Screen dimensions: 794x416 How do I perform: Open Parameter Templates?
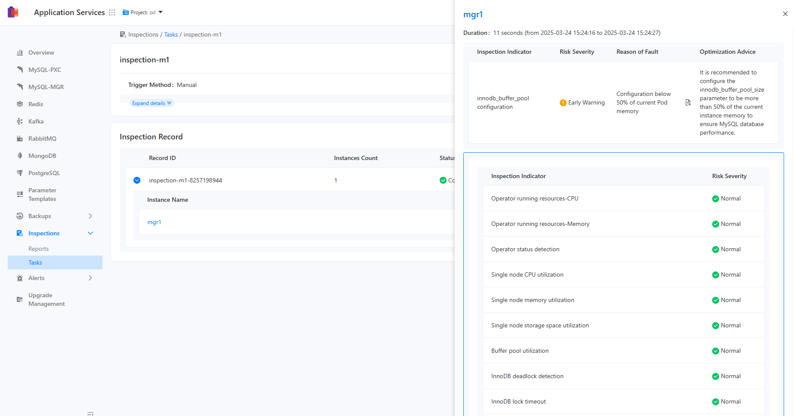pos(42,194)
